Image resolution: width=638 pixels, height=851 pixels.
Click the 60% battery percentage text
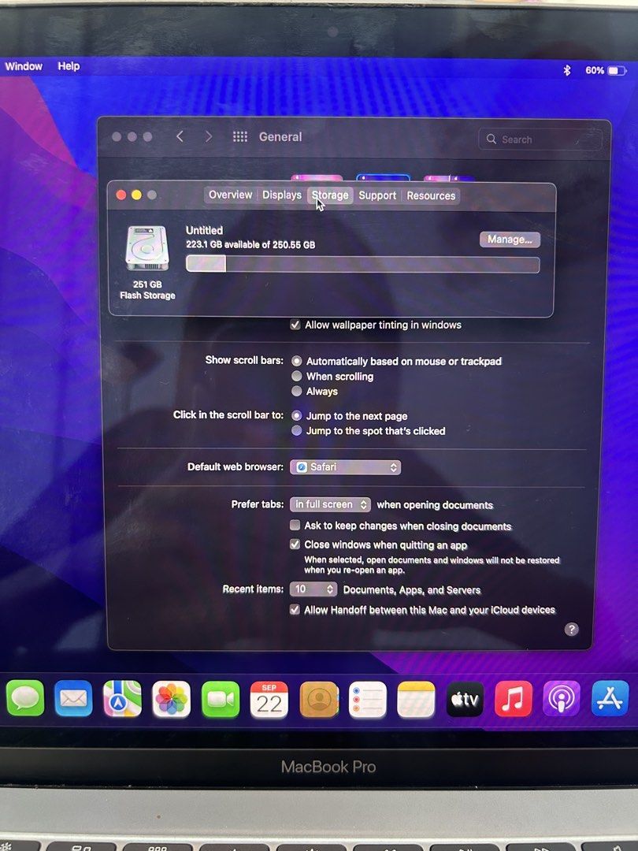click(595, 71)
